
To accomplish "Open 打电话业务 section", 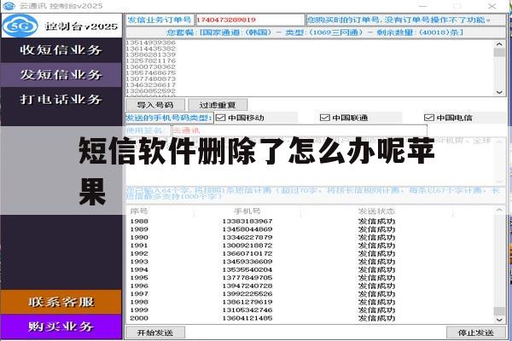I will pyautogui.click(x=61, y=99).
